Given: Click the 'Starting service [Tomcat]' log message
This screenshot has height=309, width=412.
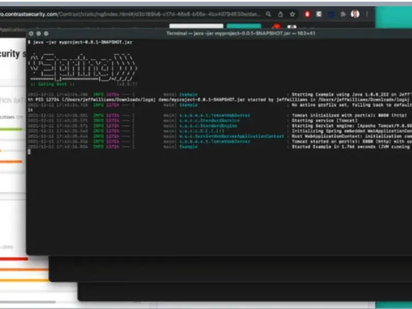Looking at the screenshot, I should point(324,121).
